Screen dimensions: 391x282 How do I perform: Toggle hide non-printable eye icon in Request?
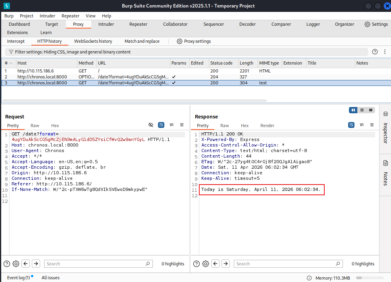(x=151, y=125)
